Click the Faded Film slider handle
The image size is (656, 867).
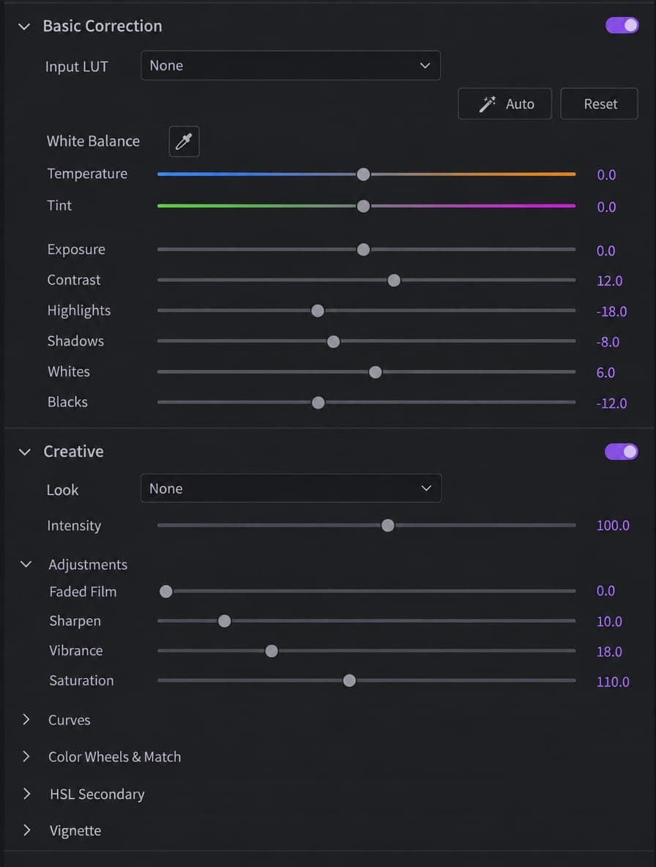(165, 592)
